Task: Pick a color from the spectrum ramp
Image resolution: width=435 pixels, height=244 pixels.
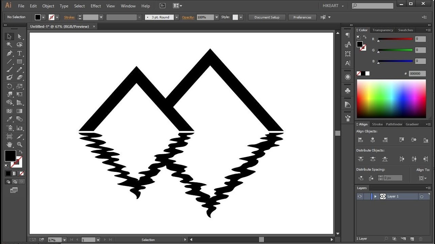Action: [x=391, y=99]
